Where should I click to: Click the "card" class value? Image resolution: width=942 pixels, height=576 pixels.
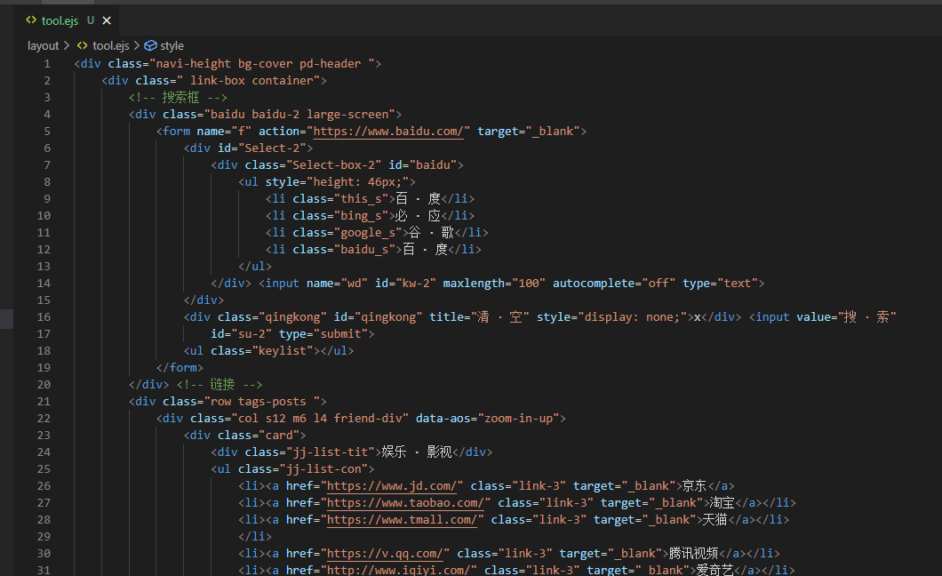(x=279, y=436)
